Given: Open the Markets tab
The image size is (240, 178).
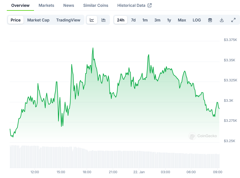Looking at the screenshot, I should pyautogui.click(x=46, y=5).
